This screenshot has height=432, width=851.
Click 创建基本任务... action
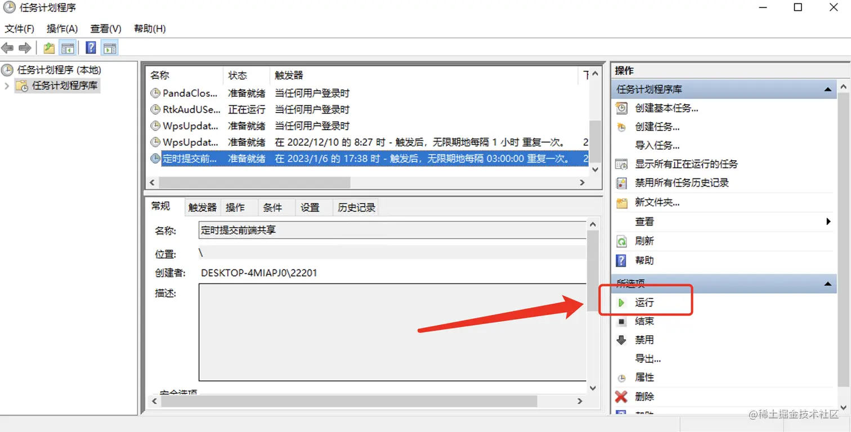tap(667, 109)
